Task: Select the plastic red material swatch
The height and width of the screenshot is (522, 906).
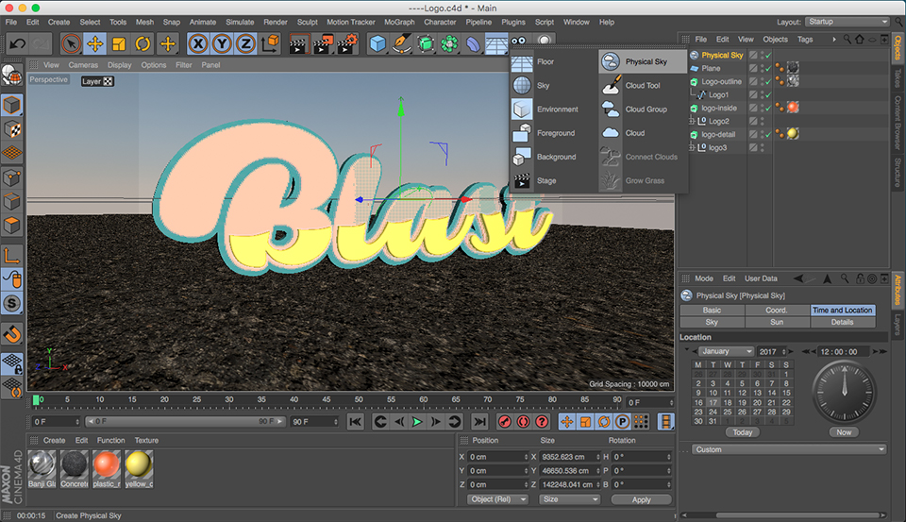Action: point(106,469)
